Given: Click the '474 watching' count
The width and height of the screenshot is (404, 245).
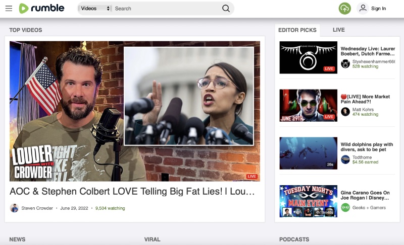Looking at the screenshot, I should (x=365, y=114).
